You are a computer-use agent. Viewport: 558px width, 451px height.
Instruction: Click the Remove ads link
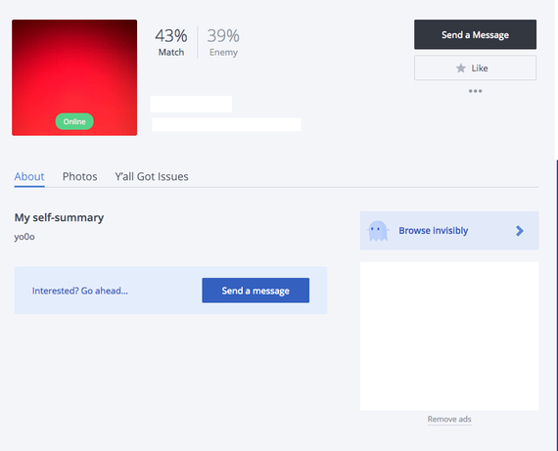tap(449, 419)
